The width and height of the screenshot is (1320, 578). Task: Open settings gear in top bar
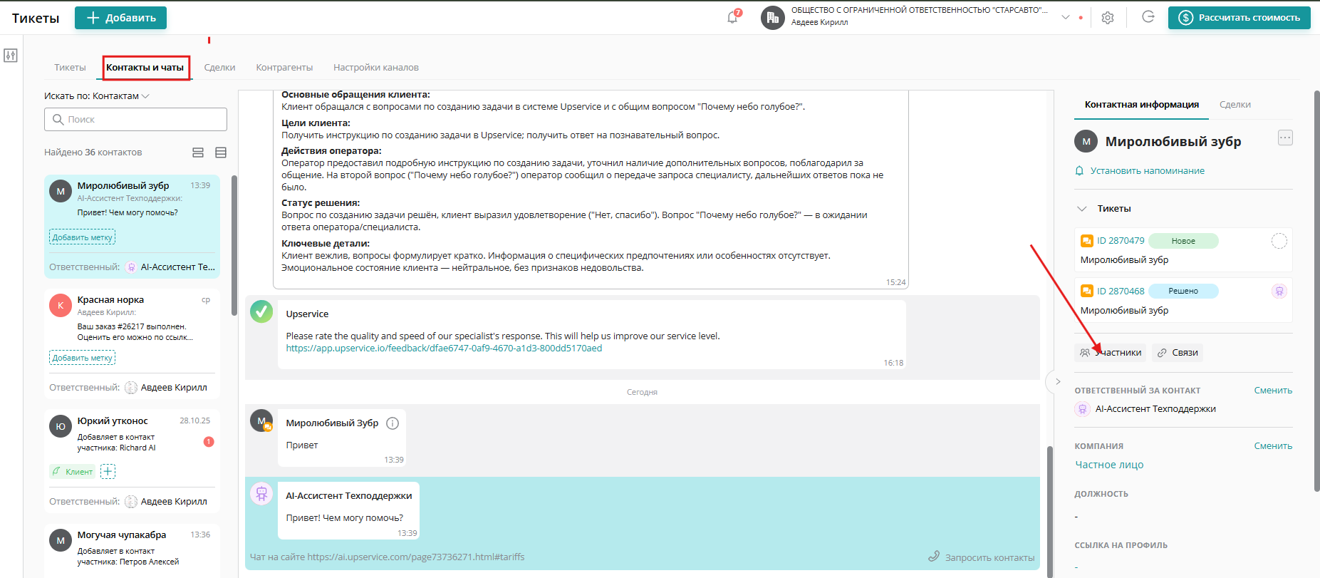[1108, 18]
